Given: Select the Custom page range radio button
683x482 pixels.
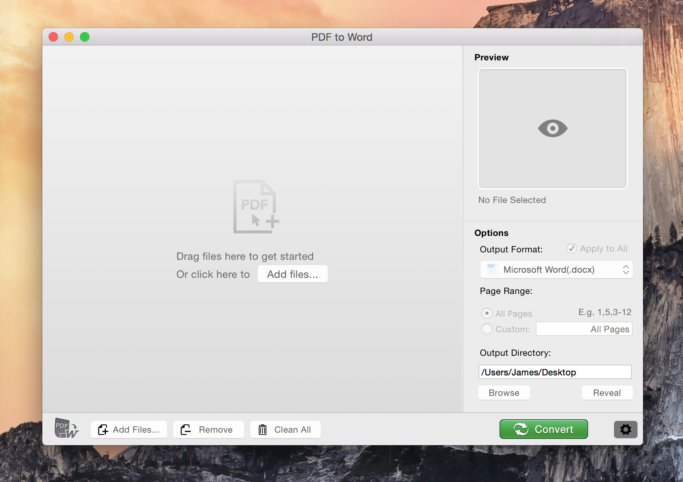Looking at the screenshot, I should point(487,329).
